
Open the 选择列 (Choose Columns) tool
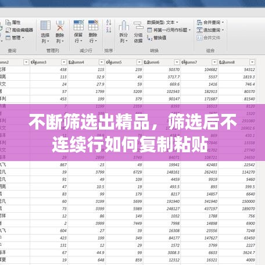point(45,32)
